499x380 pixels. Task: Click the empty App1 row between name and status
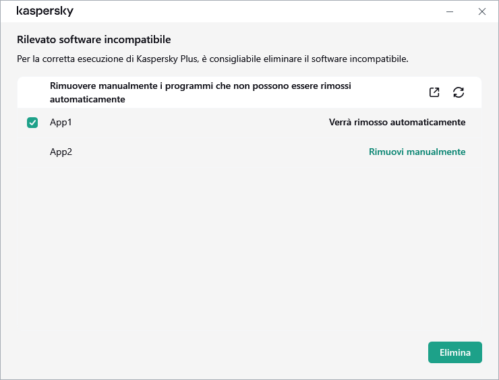[x=196, y=122]
